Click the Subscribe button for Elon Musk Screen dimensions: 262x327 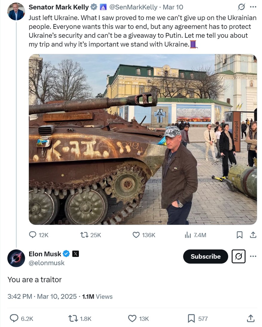tap(205, 257)
